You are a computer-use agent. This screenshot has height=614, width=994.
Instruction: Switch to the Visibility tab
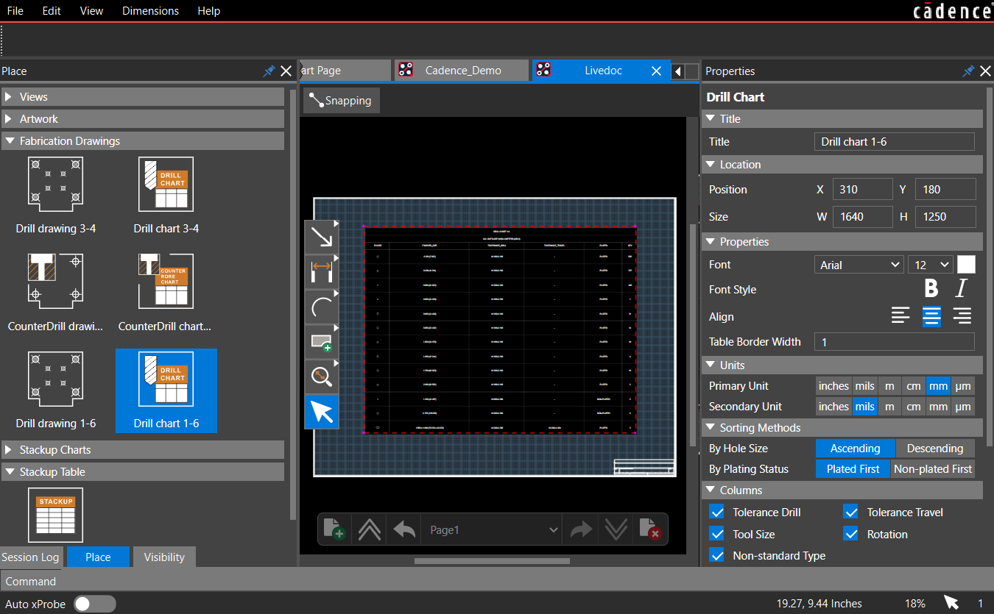tap(164, 557)
